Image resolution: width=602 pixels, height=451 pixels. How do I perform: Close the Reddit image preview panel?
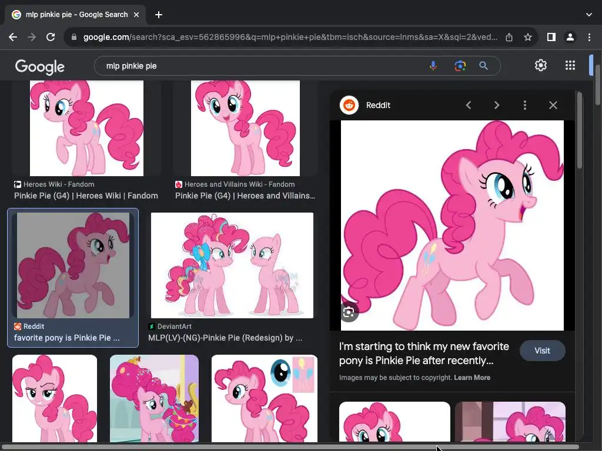point(553,105)
